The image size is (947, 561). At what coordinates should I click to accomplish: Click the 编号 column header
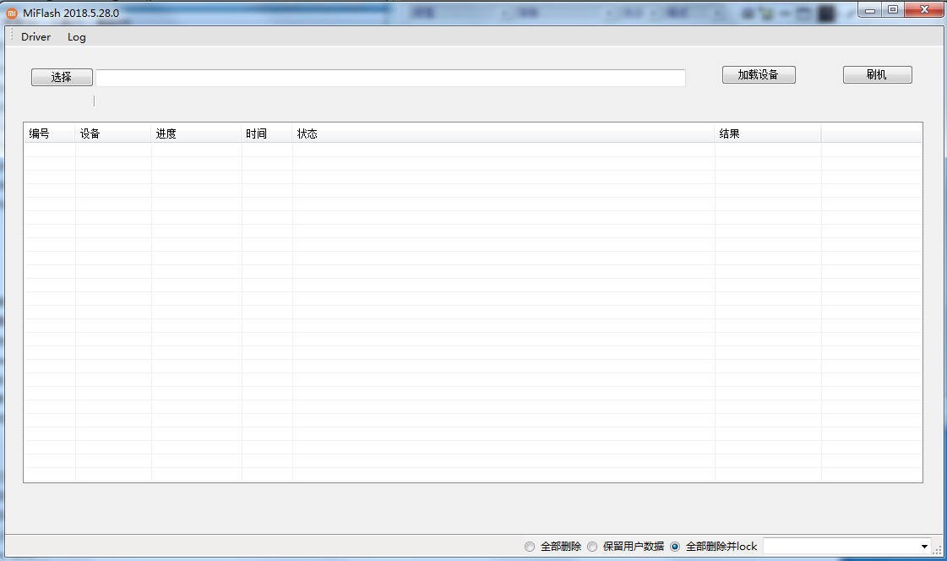click(50, 133)
